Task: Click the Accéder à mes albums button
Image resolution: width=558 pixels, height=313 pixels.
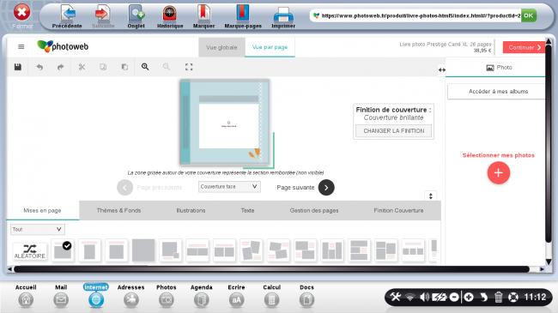Action: (498, 92)
